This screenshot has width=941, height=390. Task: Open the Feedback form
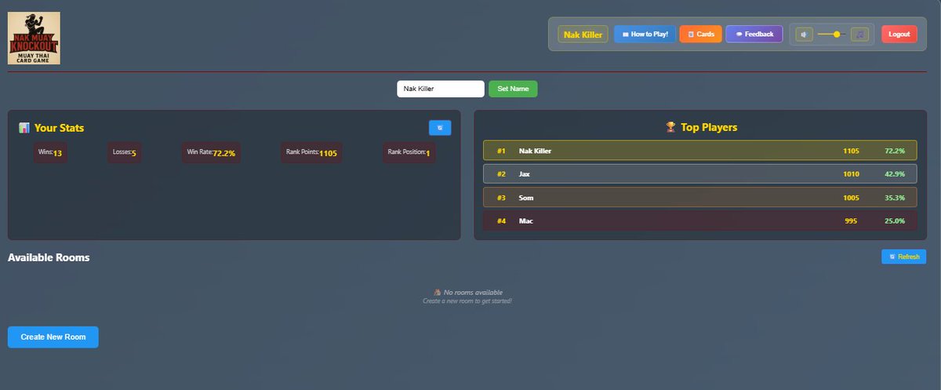[754, 35]
